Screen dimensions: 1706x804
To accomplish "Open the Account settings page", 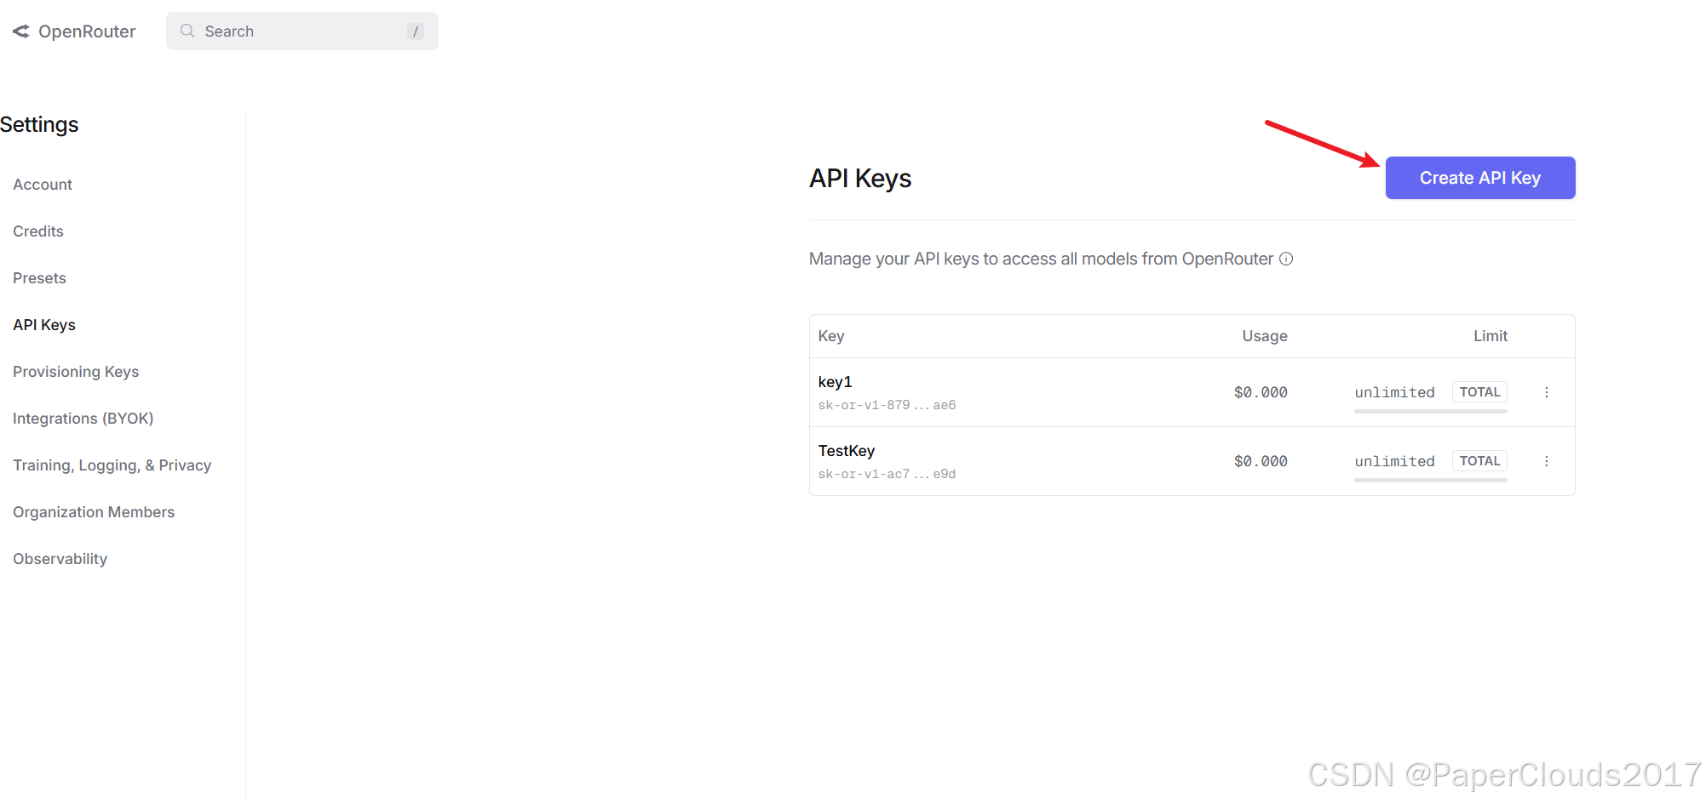I will coord(43,185).
